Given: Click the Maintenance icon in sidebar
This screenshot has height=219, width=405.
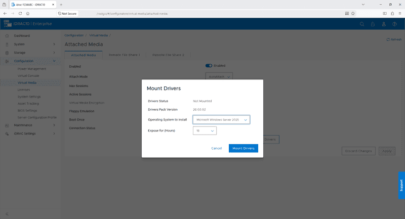Looking at the screenshot, I should (x=7, y=125).
